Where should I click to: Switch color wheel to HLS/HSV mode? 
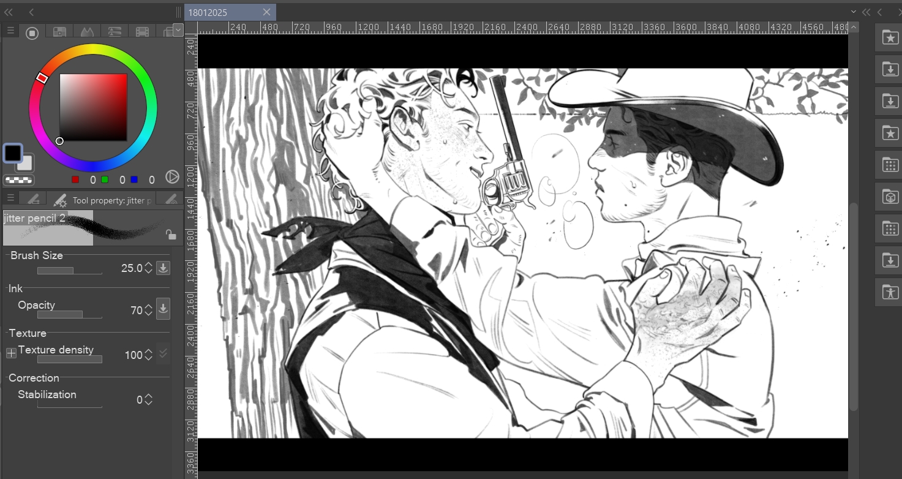(173, 177)
